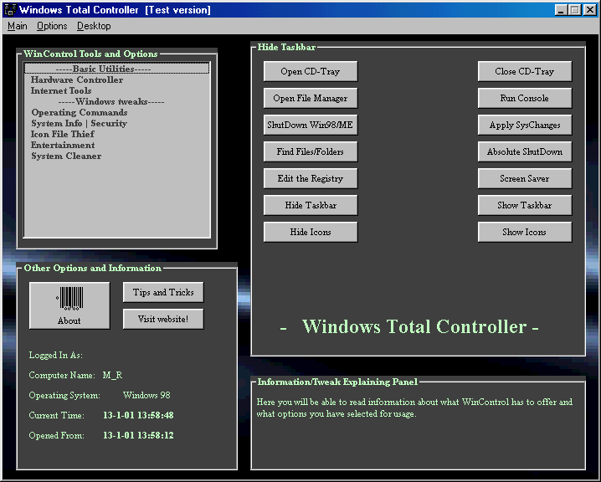Click the application icon in title bar
The image size is (601, 482).
pyautogui.click(x=9, y=10)
